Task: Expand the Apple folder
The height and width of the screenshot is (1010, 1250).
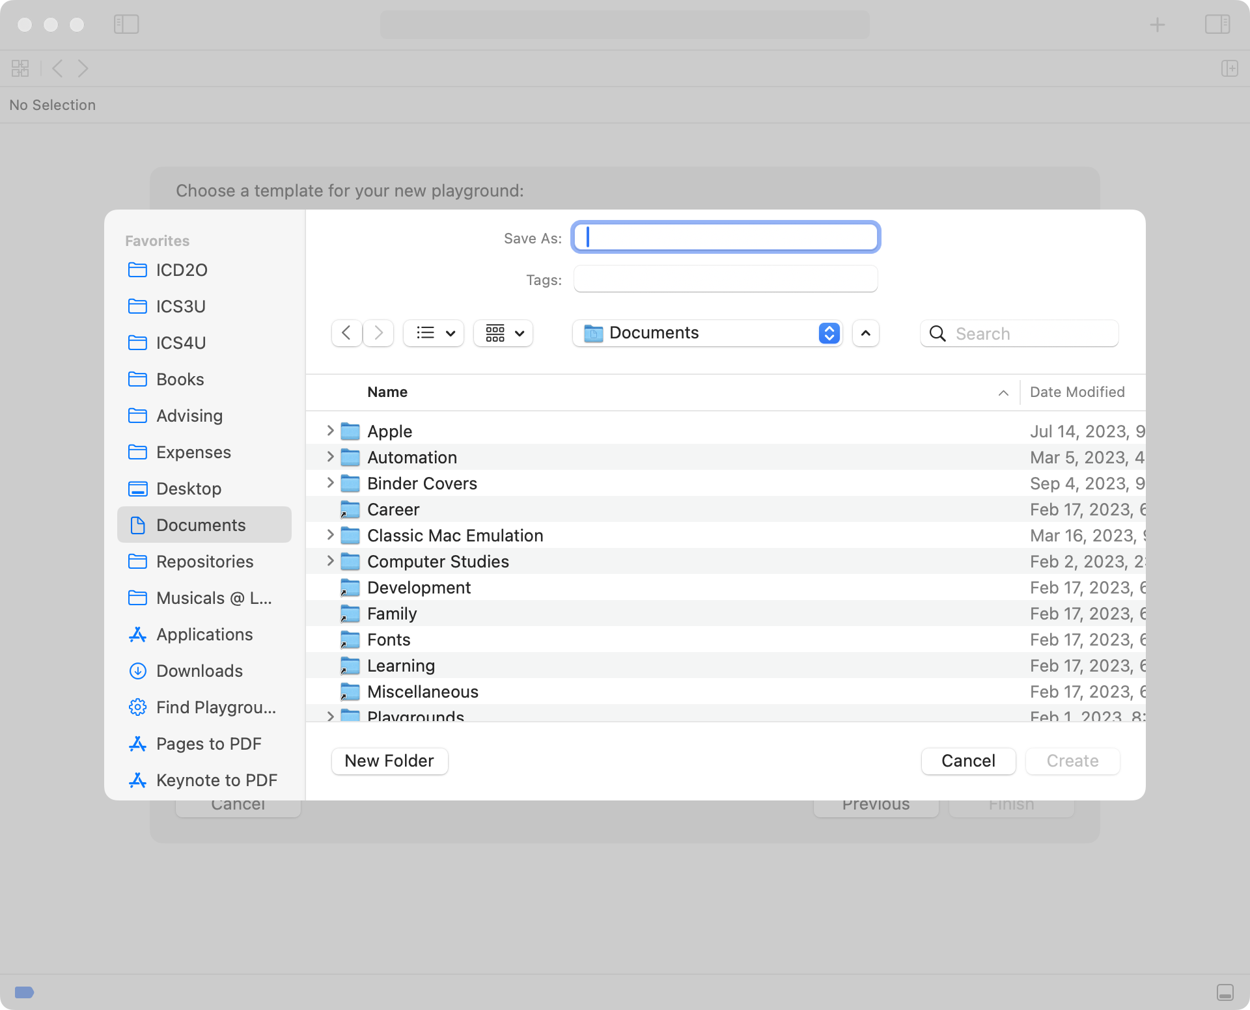Action: coord(330,430)
